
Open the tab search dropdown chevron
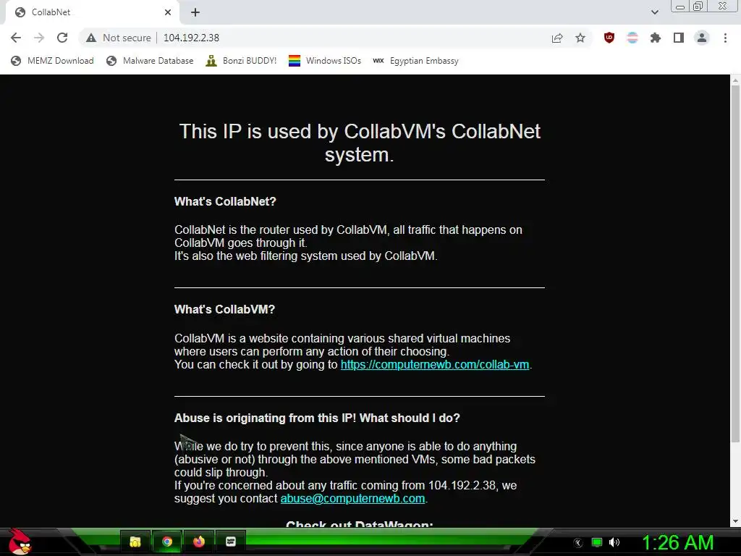pos(654,12)
